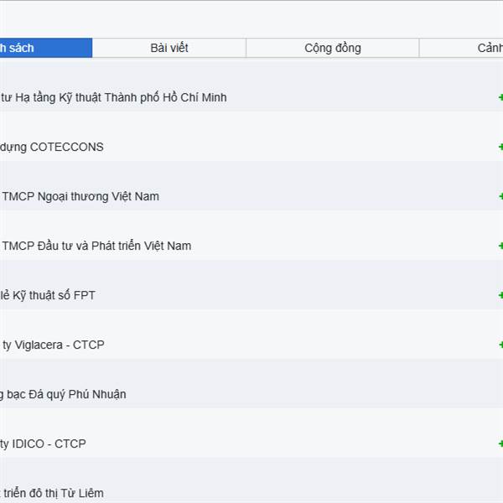The height and width of the screenshot is (503, 503).
Task: Open the cut-off Cảnh tab
Action: [x=461, y=48]
